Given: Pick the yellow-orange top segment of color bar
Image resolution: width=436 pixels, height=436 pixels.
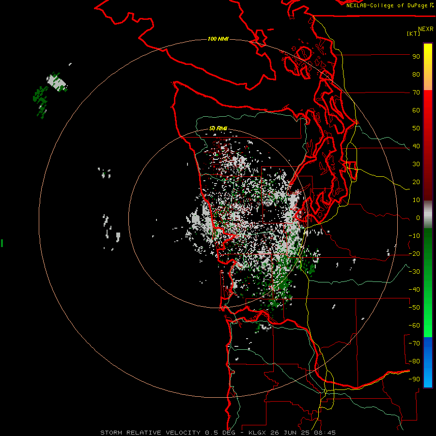Looking at the screenshot, I should [x=428, y=67].
